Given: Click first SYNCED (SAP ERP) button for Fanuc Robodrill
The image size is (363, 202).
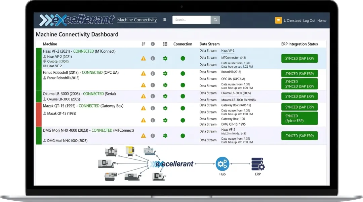Looking at the screenshot, I should [x=299, y=74].
